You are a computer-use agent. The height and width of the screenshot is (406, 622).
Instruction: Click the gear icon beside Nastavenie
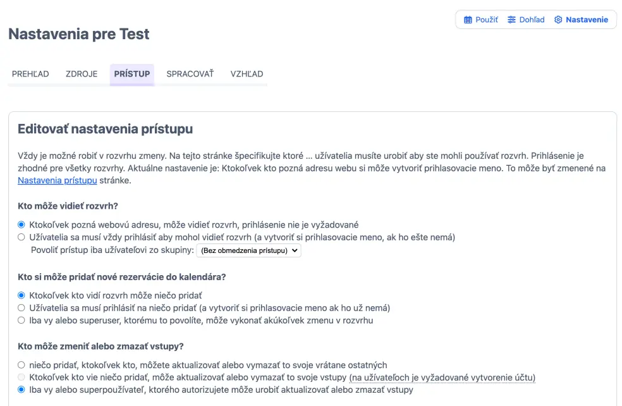coord(558,20)
